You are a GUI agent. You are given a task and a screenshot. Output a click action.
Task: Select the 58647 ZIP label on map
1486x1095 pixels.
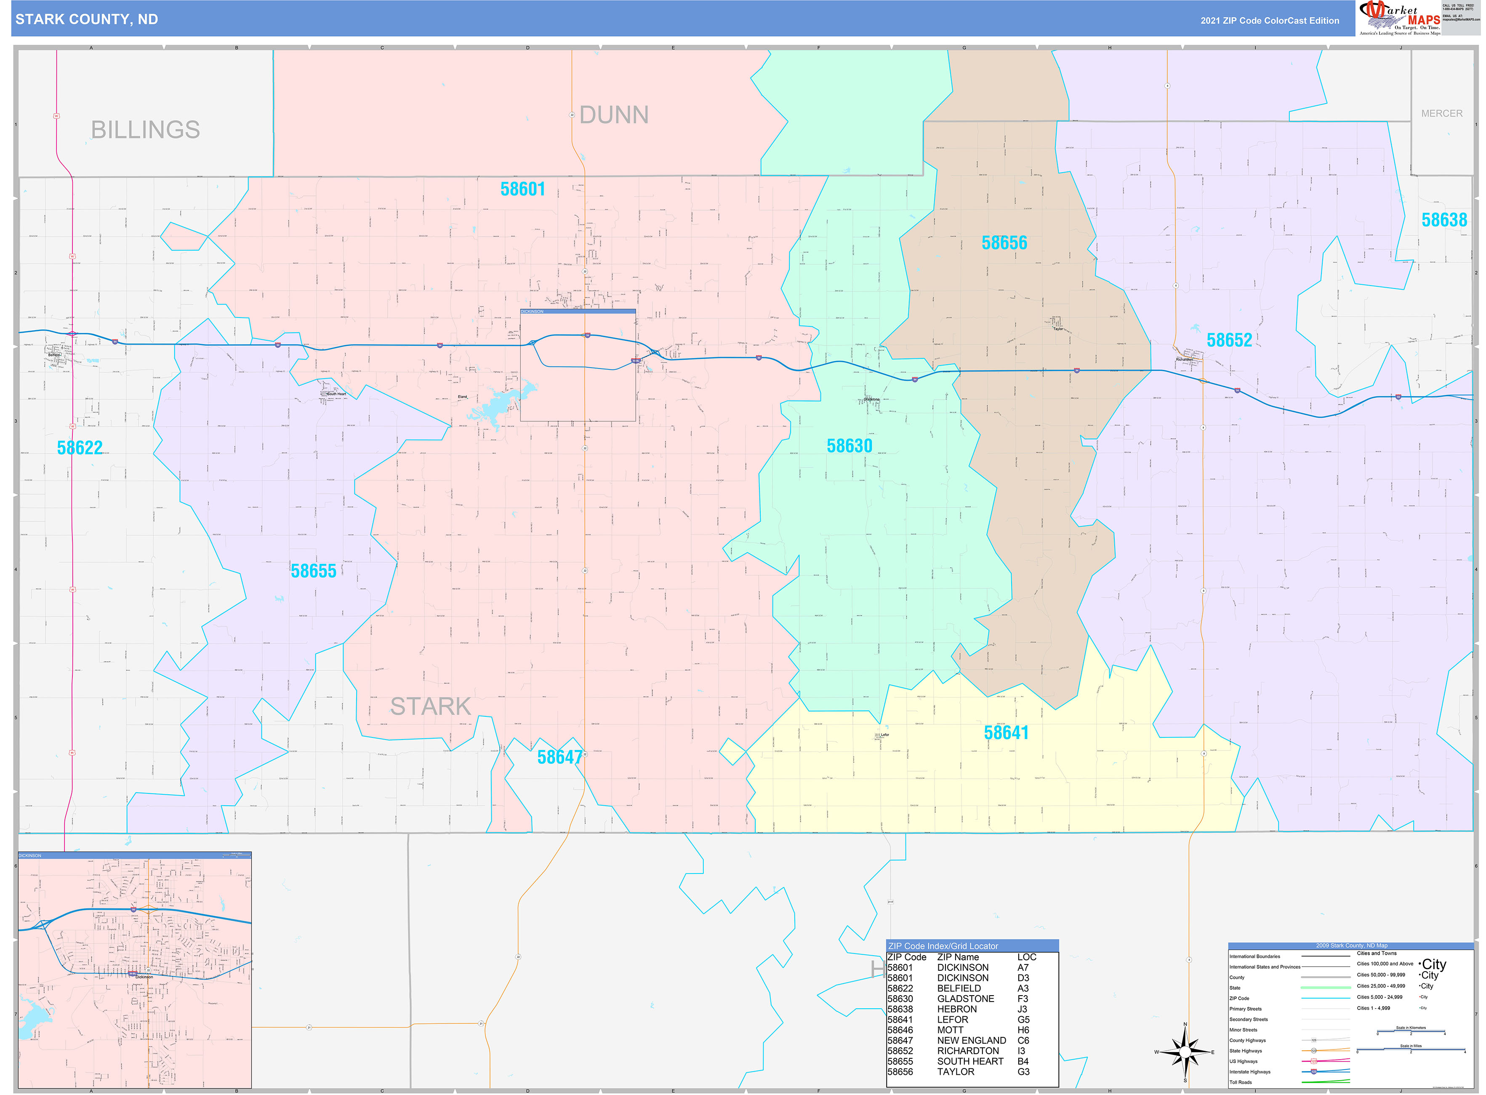point(560,758)
